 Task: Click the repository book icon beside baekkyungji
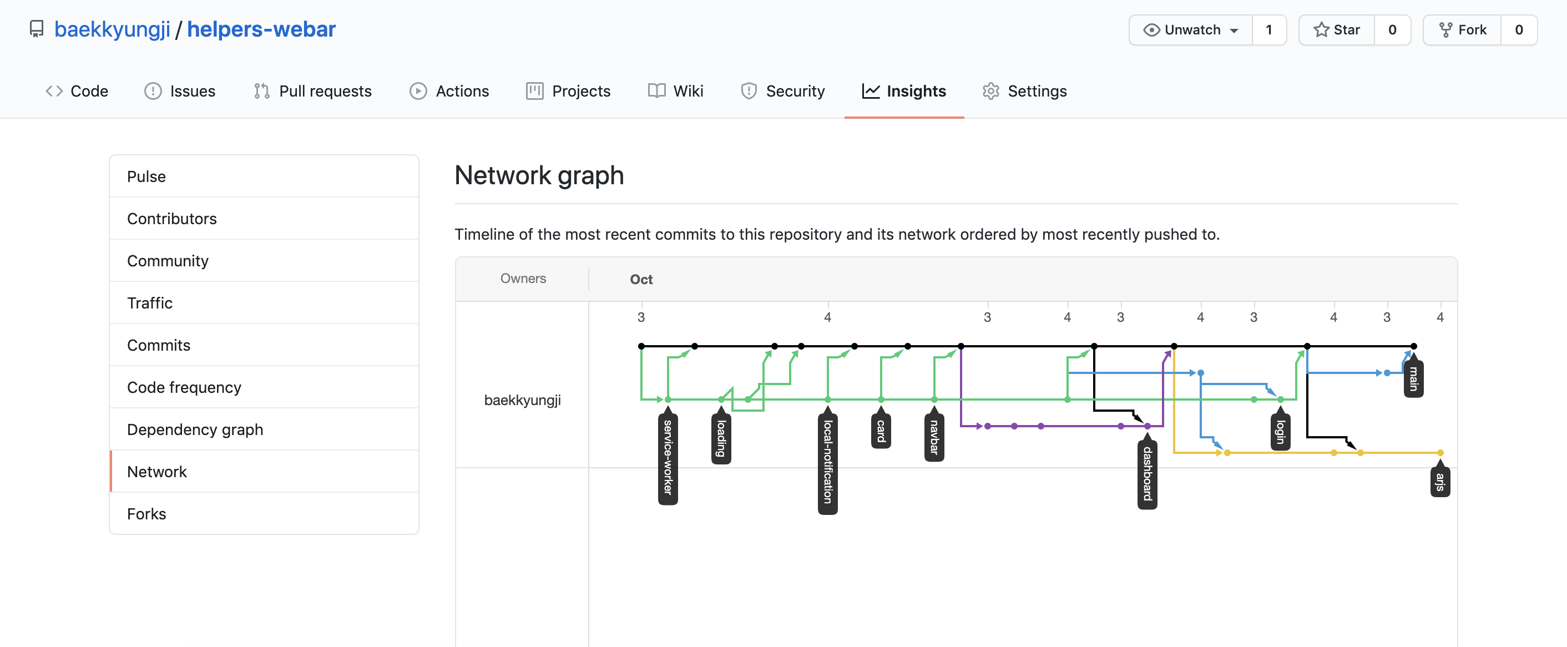(37, 29)
